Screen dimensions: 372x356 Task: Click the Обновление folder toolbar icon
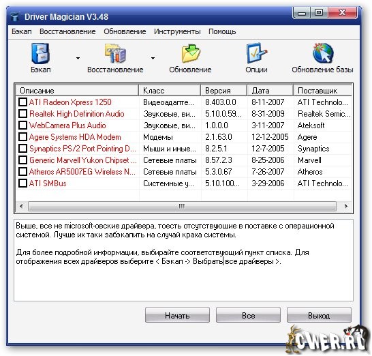(x=191, y=53)
